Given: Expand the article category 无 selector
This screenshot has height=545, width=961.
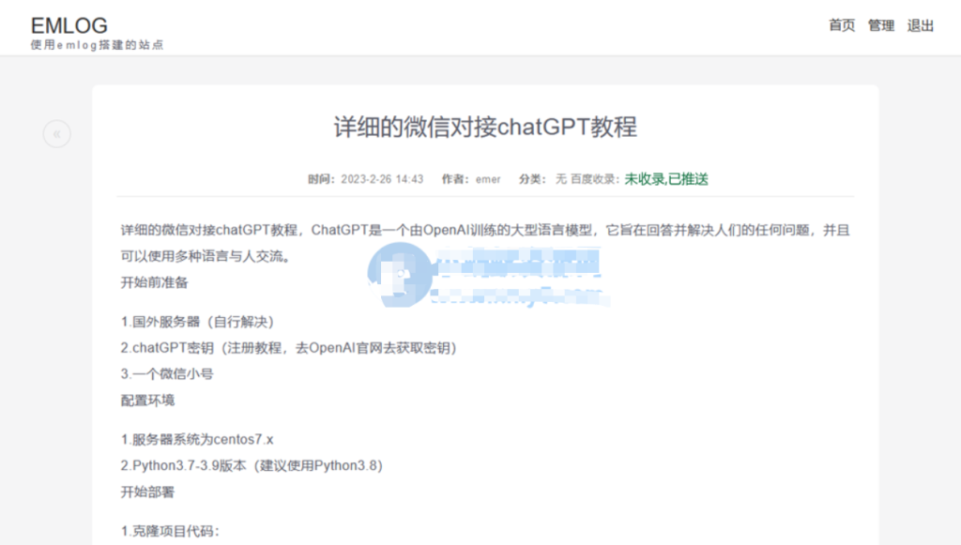Looking at the screenshot, I should pyautogui.click(x=560, y=178).
